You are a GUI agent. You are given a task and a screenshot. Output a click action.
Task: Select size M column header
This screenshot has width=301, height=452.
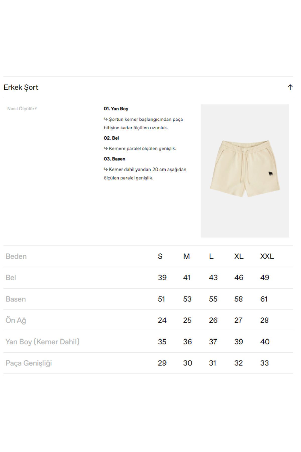[186, 256]
